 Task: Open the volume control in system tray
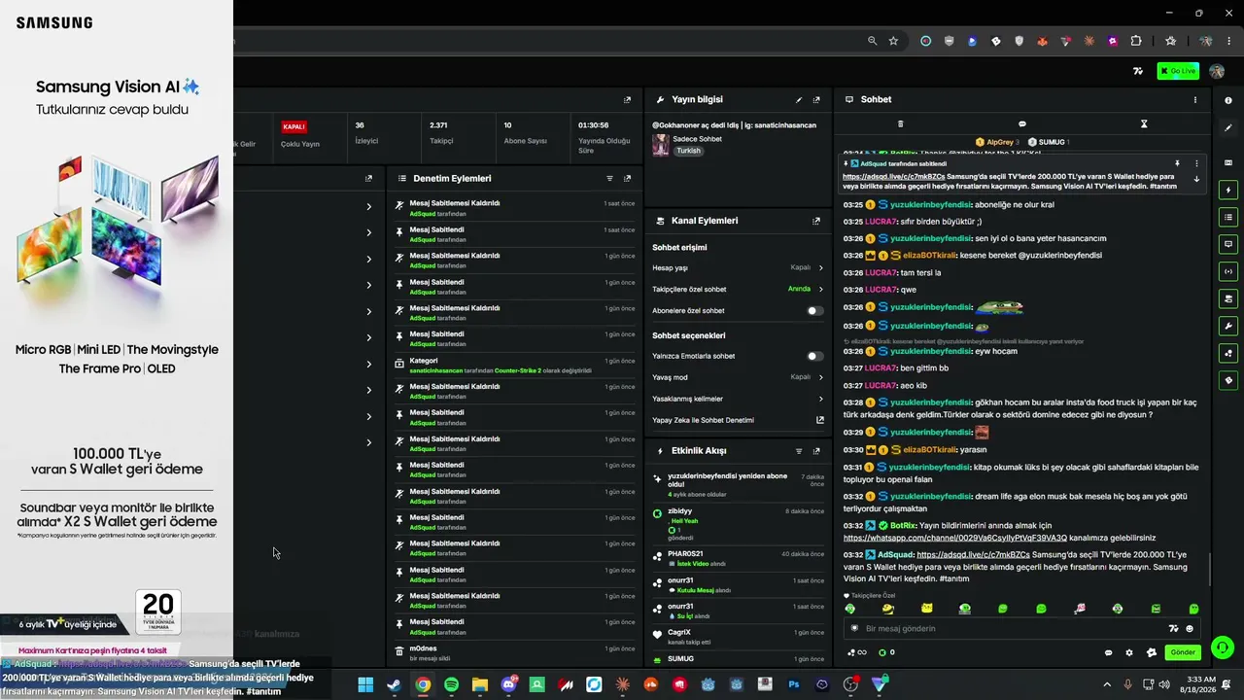(1165, 684)
